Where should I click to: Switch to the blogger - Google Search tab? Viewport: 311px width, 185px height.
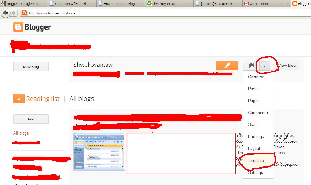coord(24,3)
